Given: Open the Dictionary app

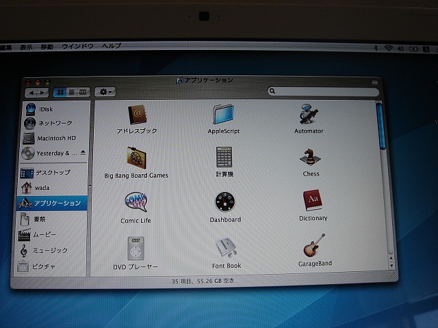Looking at the screenshot, I should tap(313, 202).
